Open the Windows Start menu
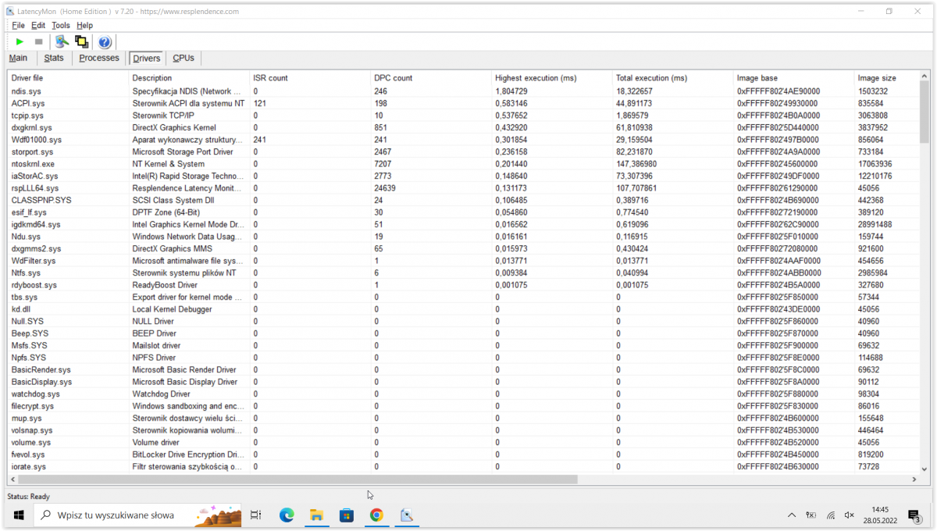937x531 pixels. [x=18, y=515]
